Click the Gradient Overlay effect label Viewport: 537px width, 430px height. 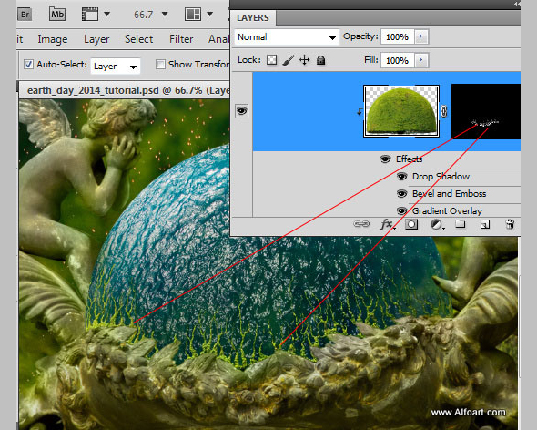tap(447, 210)
